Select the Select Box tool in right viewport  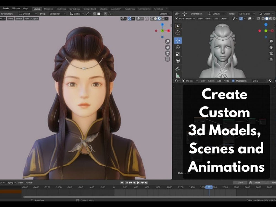178,26
